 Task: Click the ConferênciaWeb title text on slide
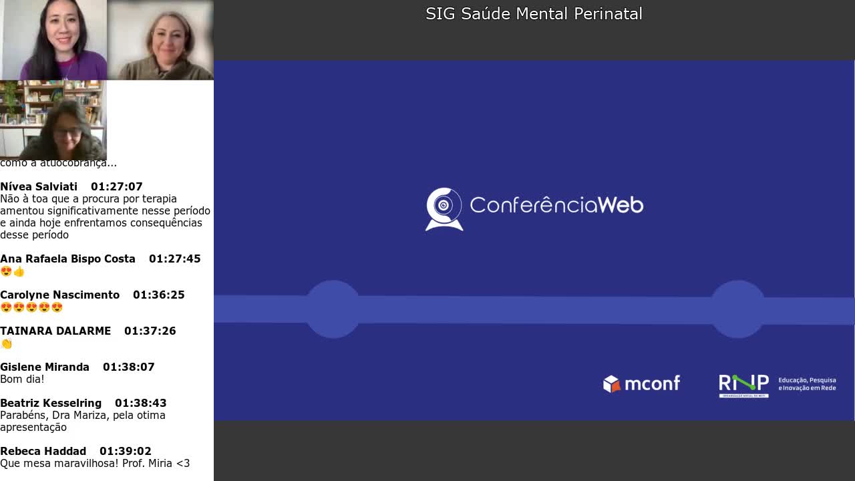click(556, 204)
